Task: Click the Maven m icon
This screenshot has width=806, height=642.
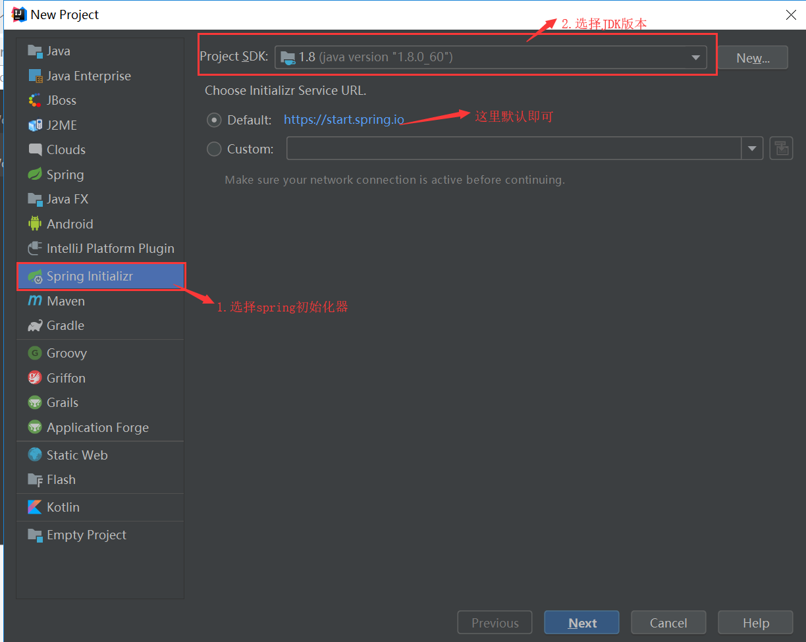Action: (35, 301)
